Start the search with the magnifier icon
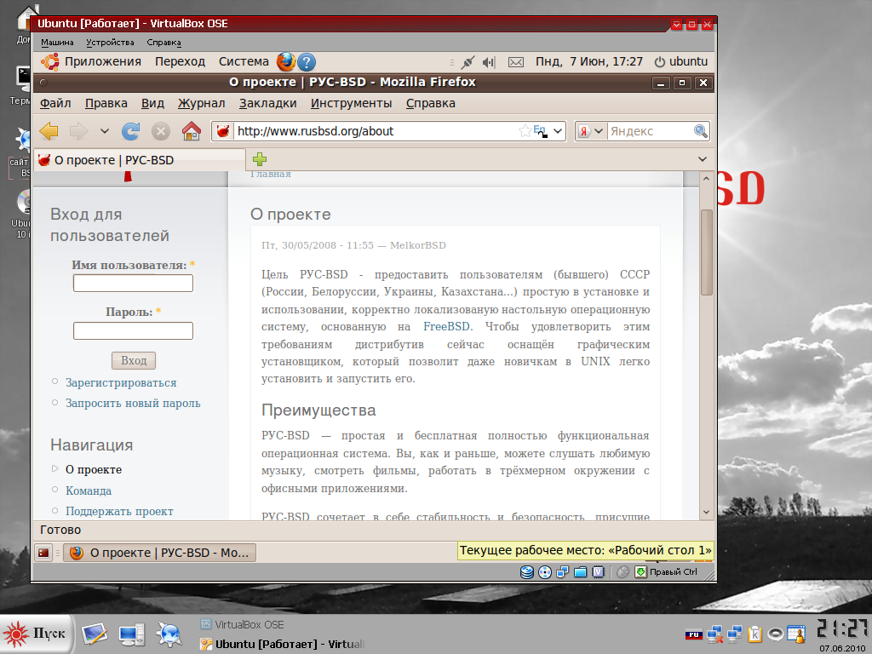872x654 pixels. coord(700,131)
